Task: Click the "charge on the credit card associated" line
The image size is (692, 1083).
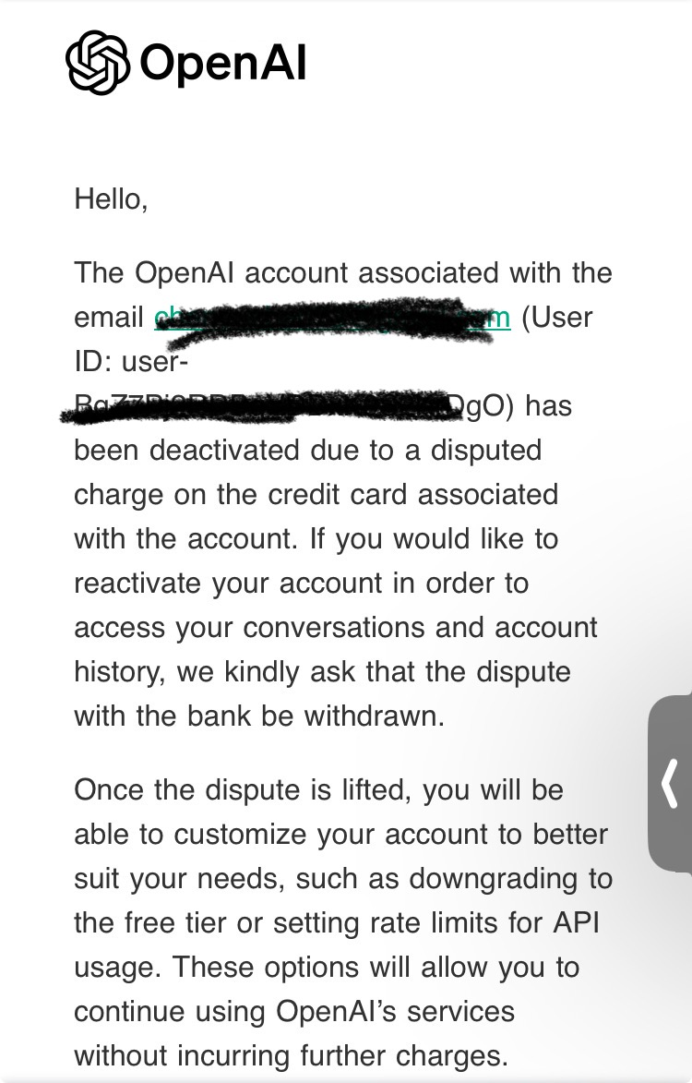Action: click(316, 495)
